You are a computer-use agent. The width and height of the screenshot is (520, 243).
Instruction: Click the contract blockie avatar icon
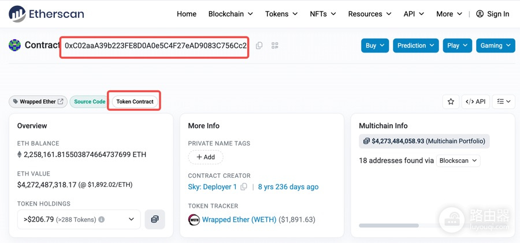[x=14, y=45]
